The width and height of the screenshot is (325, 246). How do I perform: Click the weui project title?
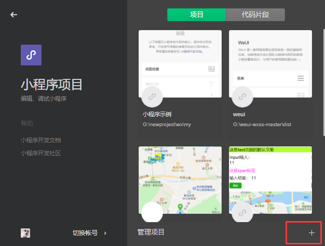click(x=239, y=114)
